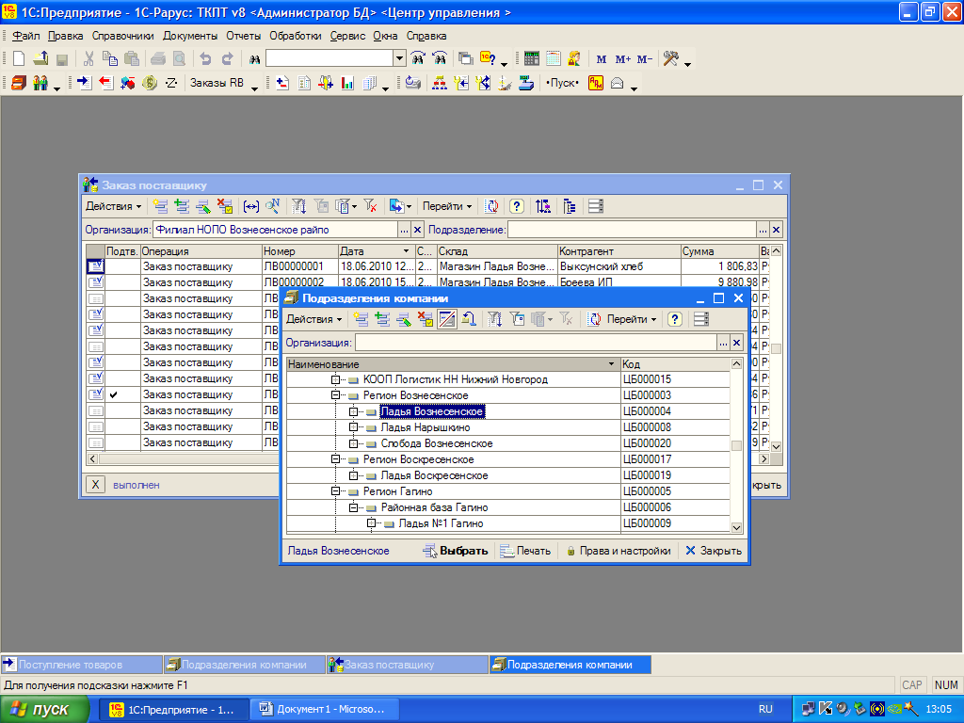
Task: Click the empty Подразделение input field
Action: (632, 230)
